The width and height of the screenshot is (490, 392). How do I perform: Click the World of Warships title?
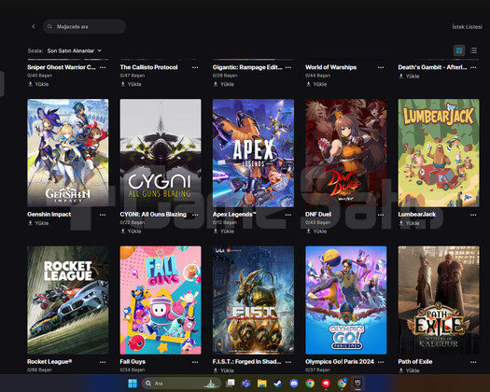[x=330, y=67]
